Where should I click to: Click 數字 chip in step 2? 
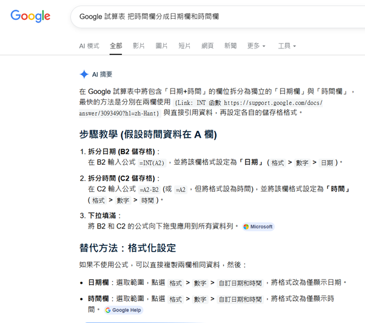(123, 201)
